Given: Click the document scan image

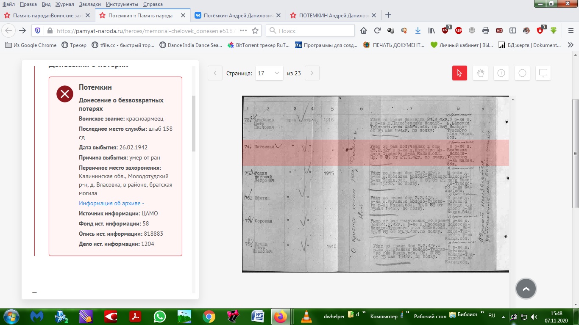Looking at the screenshot, I should [x=376, y=184].
